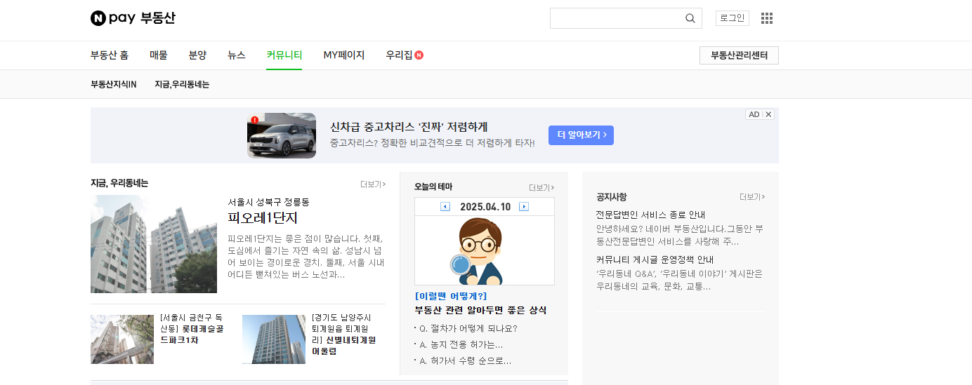Click 서울시 성북구 정릉동 location text

click(268, 202)
